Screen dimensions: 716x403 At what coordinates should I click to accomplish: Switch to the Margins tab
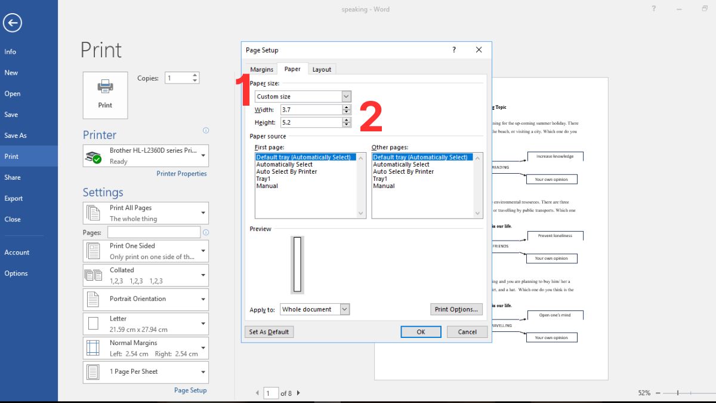tap(261, 69)
